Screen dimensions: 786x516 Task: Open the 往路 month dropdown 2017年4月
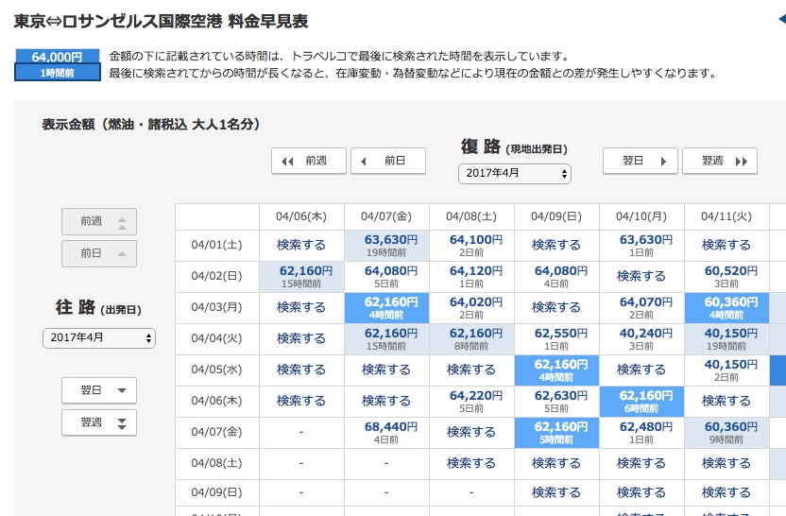click(99, 338)
